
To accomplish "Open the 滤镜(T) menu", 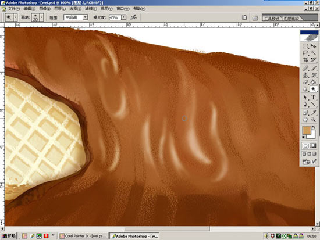I will [91, 9].
